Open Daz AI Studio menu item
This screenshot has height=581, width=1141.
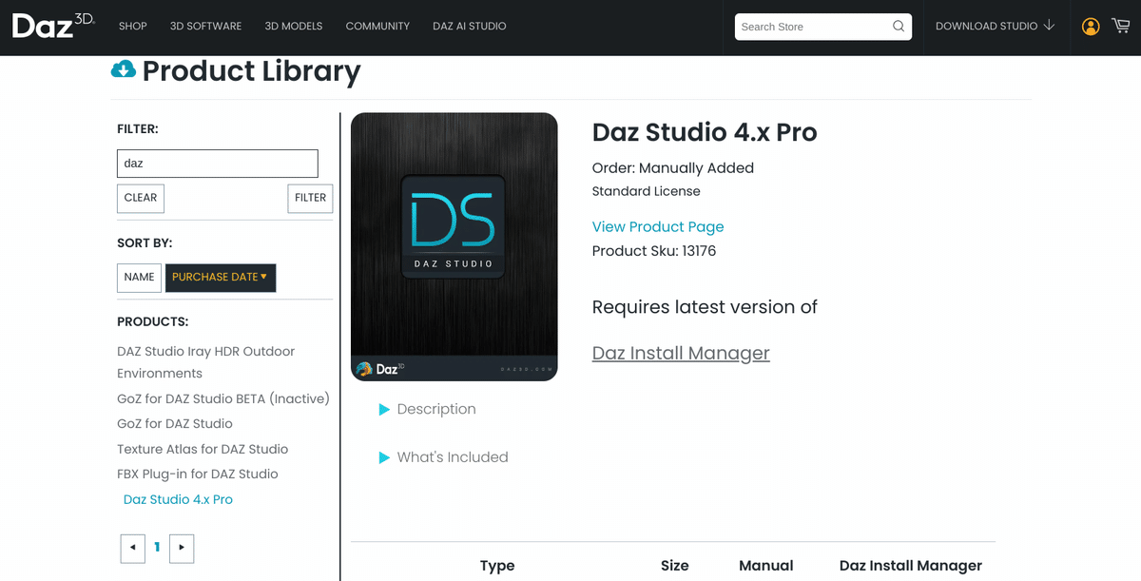point(470,27)
